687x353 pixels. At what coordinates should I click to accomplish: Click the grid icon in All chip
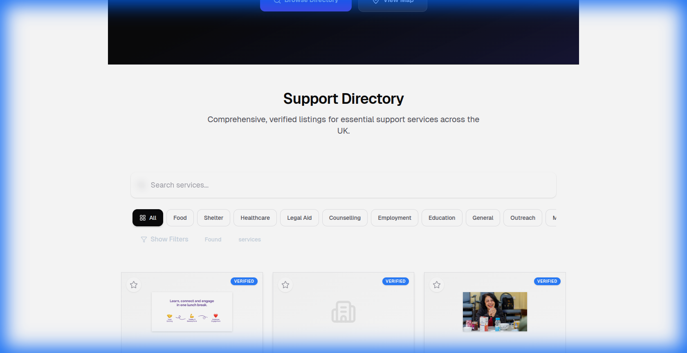143,218
